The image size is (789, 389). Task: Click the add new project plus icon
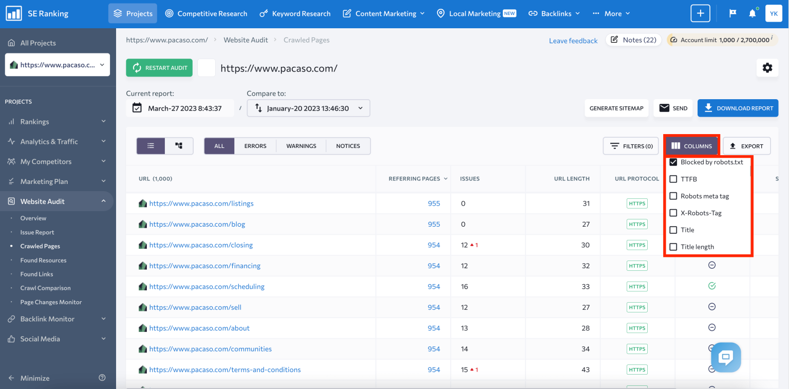coord(700,13)
